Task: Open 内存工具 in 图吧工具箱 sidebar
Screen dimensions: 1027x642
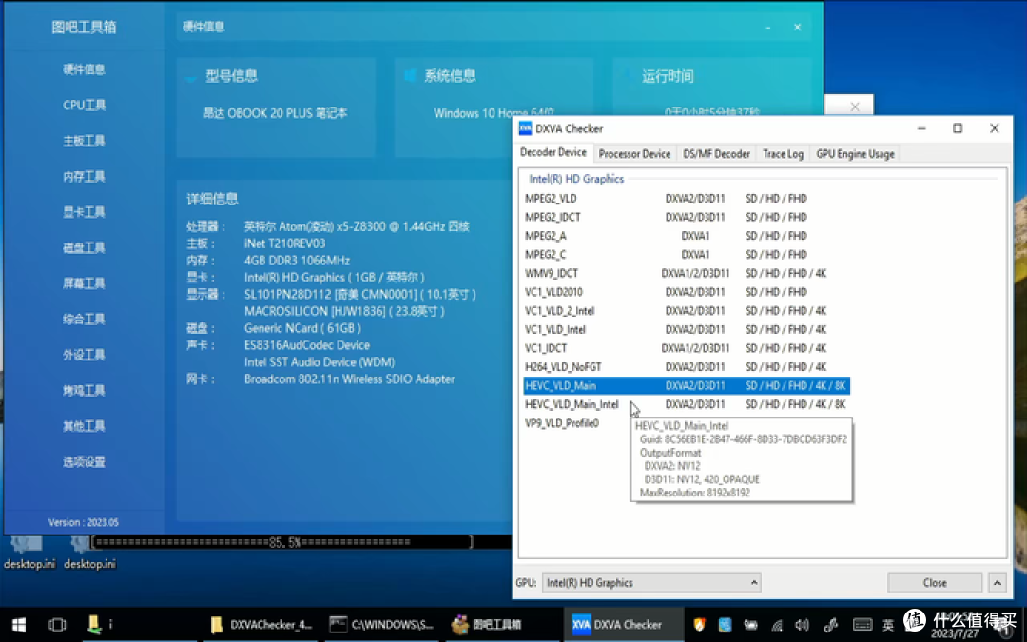Action: coord(84,176)
